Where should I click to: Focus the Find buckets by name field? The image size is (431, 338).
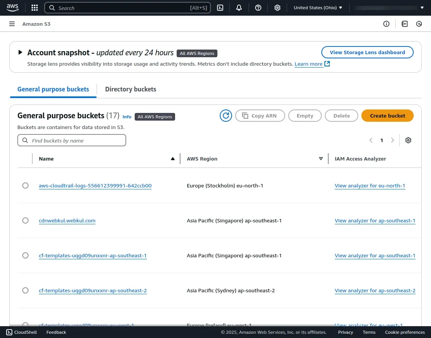pos(72,140)
